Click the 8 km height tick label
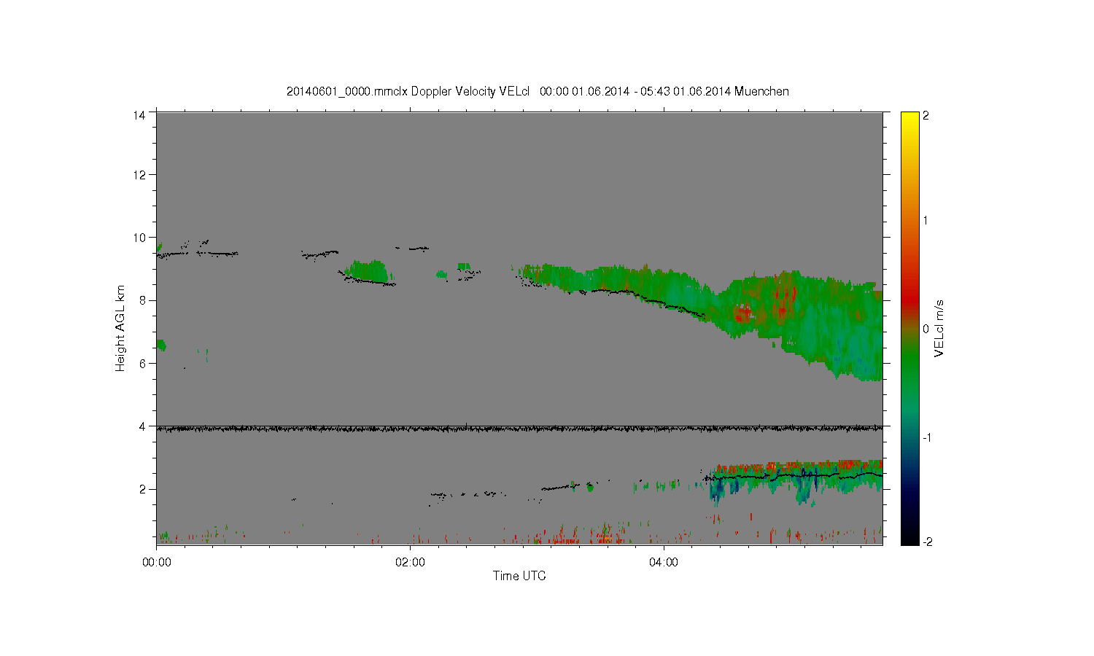Image resolution: width=1094 pixels, height=656 pixels. tap(142, 300)
